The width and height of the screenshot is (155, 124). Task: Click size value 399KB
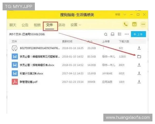pos(91,82)
